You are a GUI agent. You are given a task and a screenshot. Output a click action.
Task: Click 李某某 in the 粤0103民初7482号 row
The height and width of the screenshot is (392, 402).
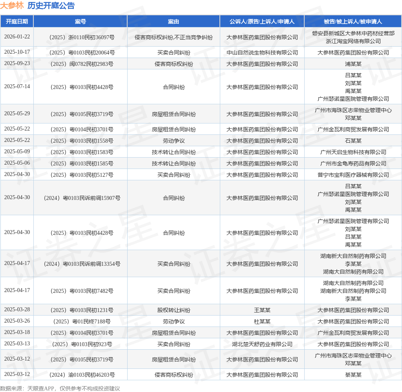353,299
